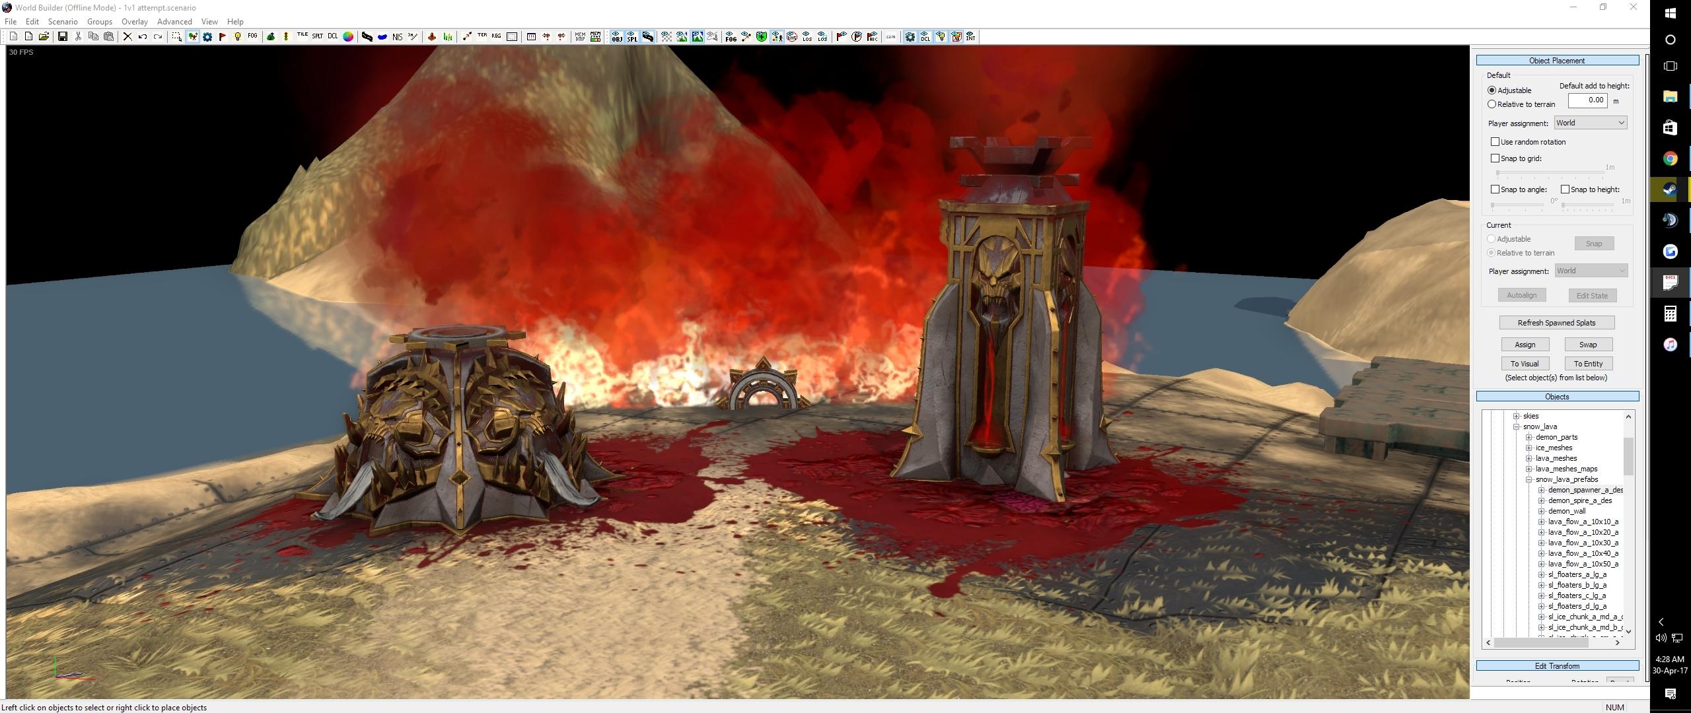Toggle OBJ visibility icon in toolbar

(x=616, y=37)
